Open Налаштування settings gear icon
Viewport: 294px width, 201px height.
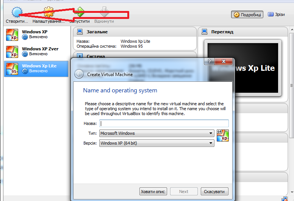pyautogui.click(x=49, y=12)
